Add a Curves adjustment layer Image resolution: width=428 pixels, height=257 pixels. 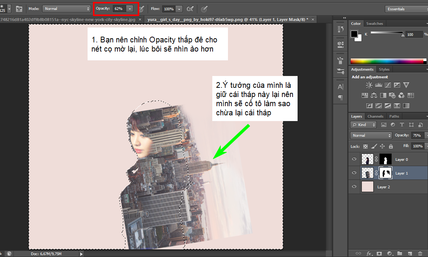(x=387, y=85)
